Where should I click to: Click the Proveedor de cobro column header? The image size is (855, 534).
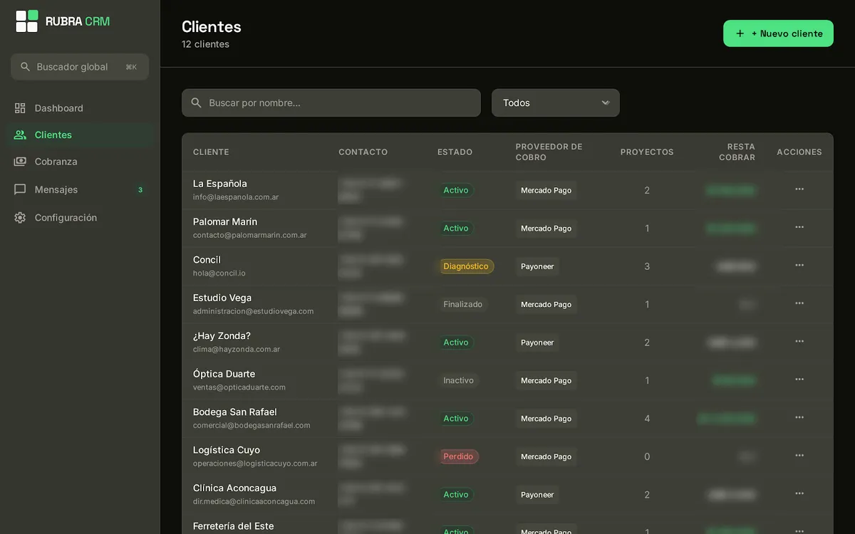[x=549, y=152]
